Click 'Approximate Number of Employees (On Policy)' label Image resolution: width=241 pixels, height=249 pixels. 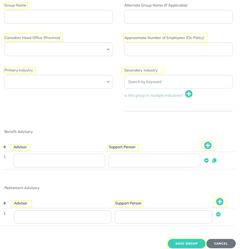164,38
